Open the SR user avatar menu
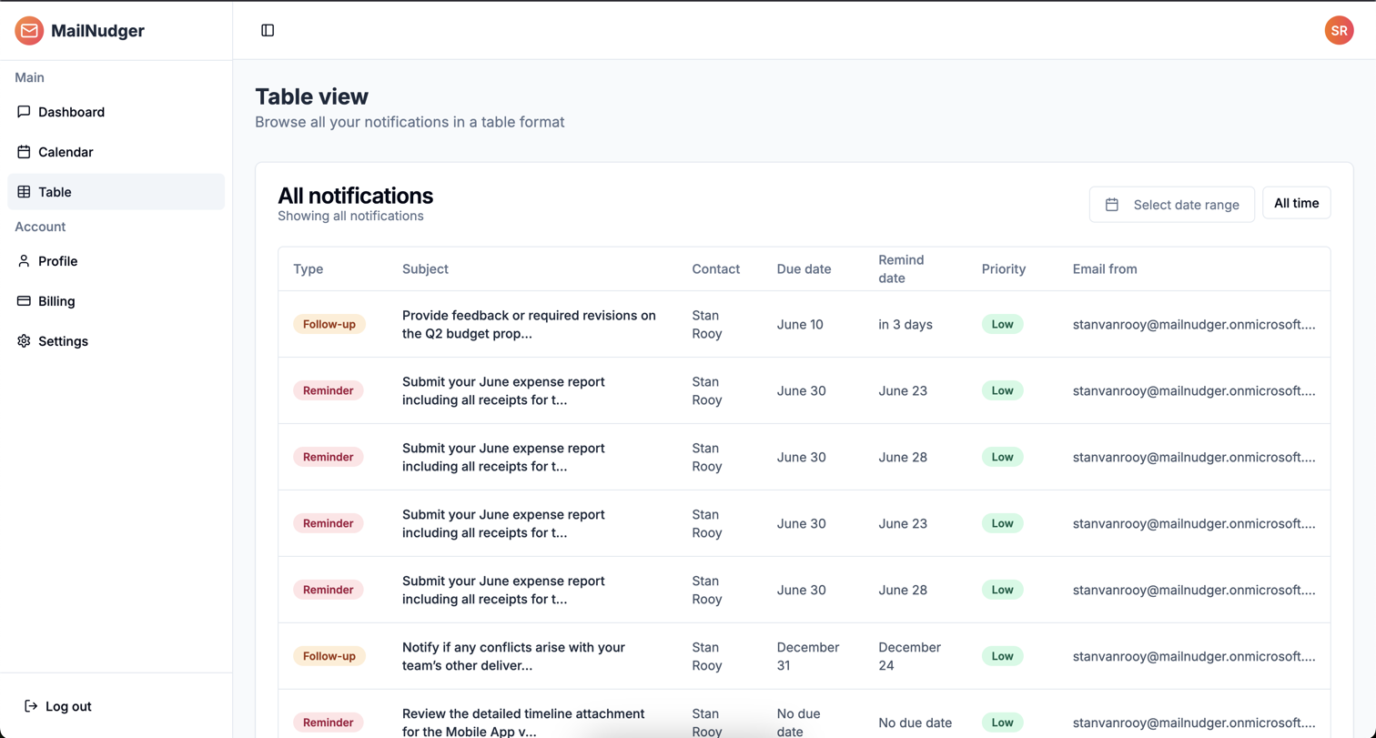The image size is (1376, 738). click(x=1339, y=30)
